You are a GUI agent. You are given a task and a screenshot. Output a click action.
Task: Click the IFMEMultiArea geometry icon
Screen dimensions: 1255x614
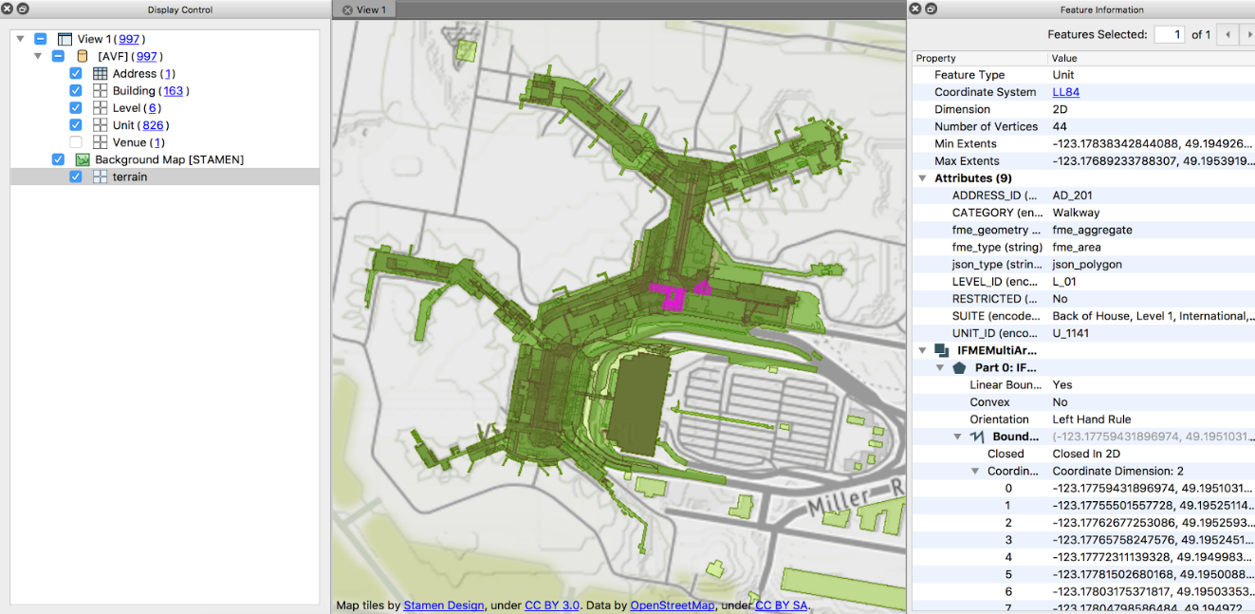(941, 350)
